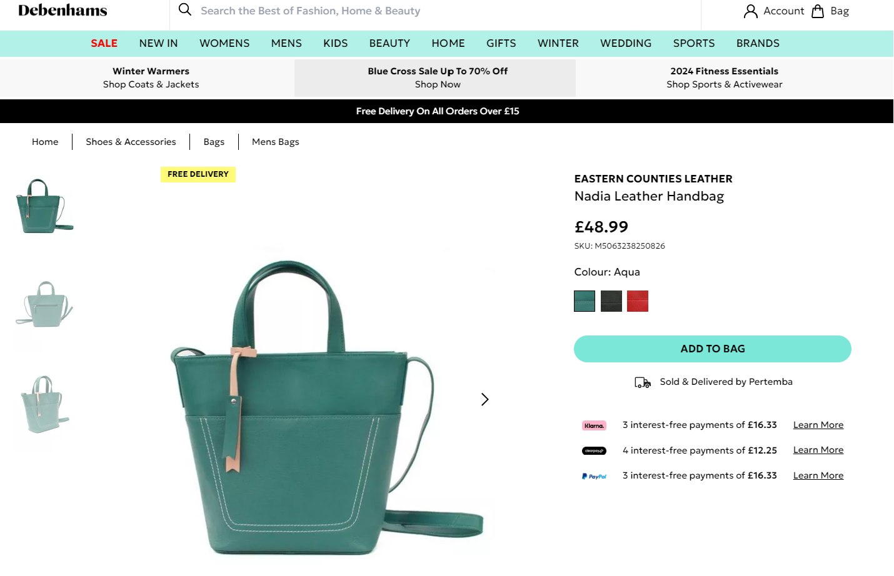Click the delivery truck icon
894x576 pixels.
tap(643, 382)
